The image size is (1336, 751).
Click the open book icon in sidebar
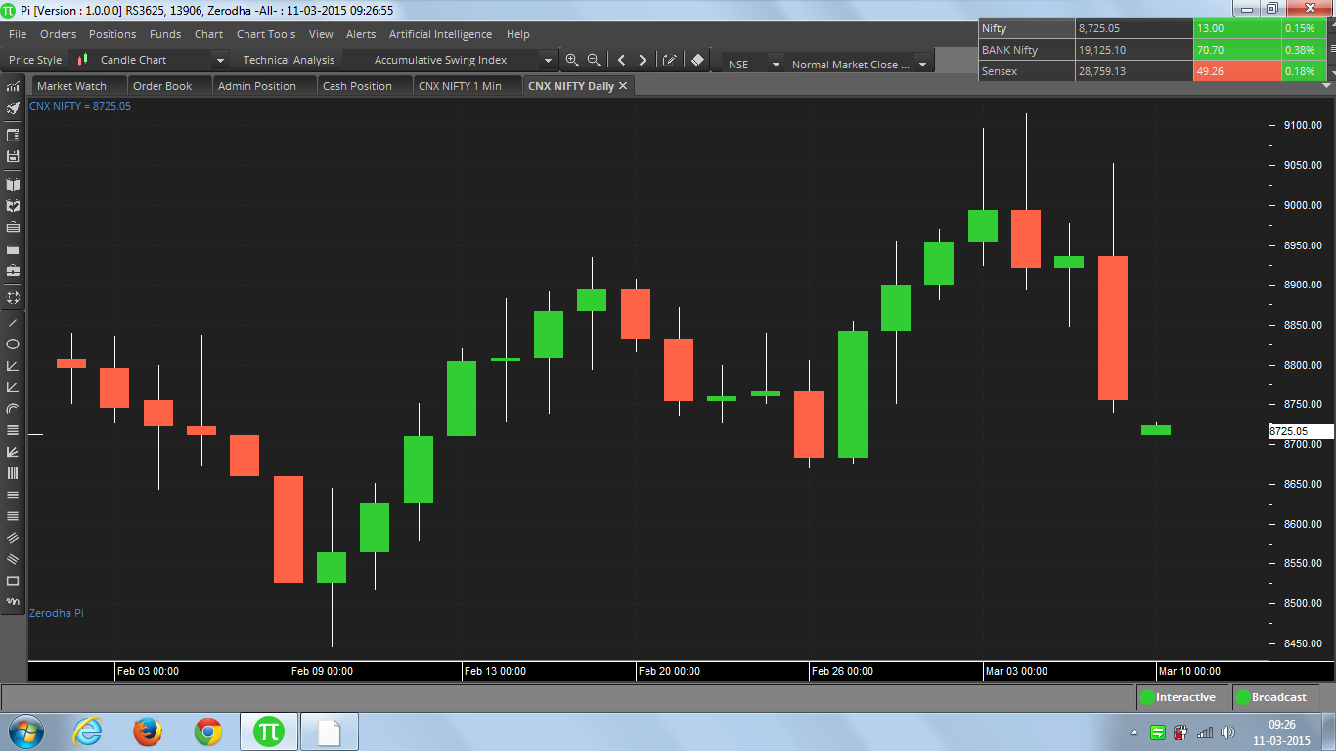pyautogui.click(x=13, y=184)
